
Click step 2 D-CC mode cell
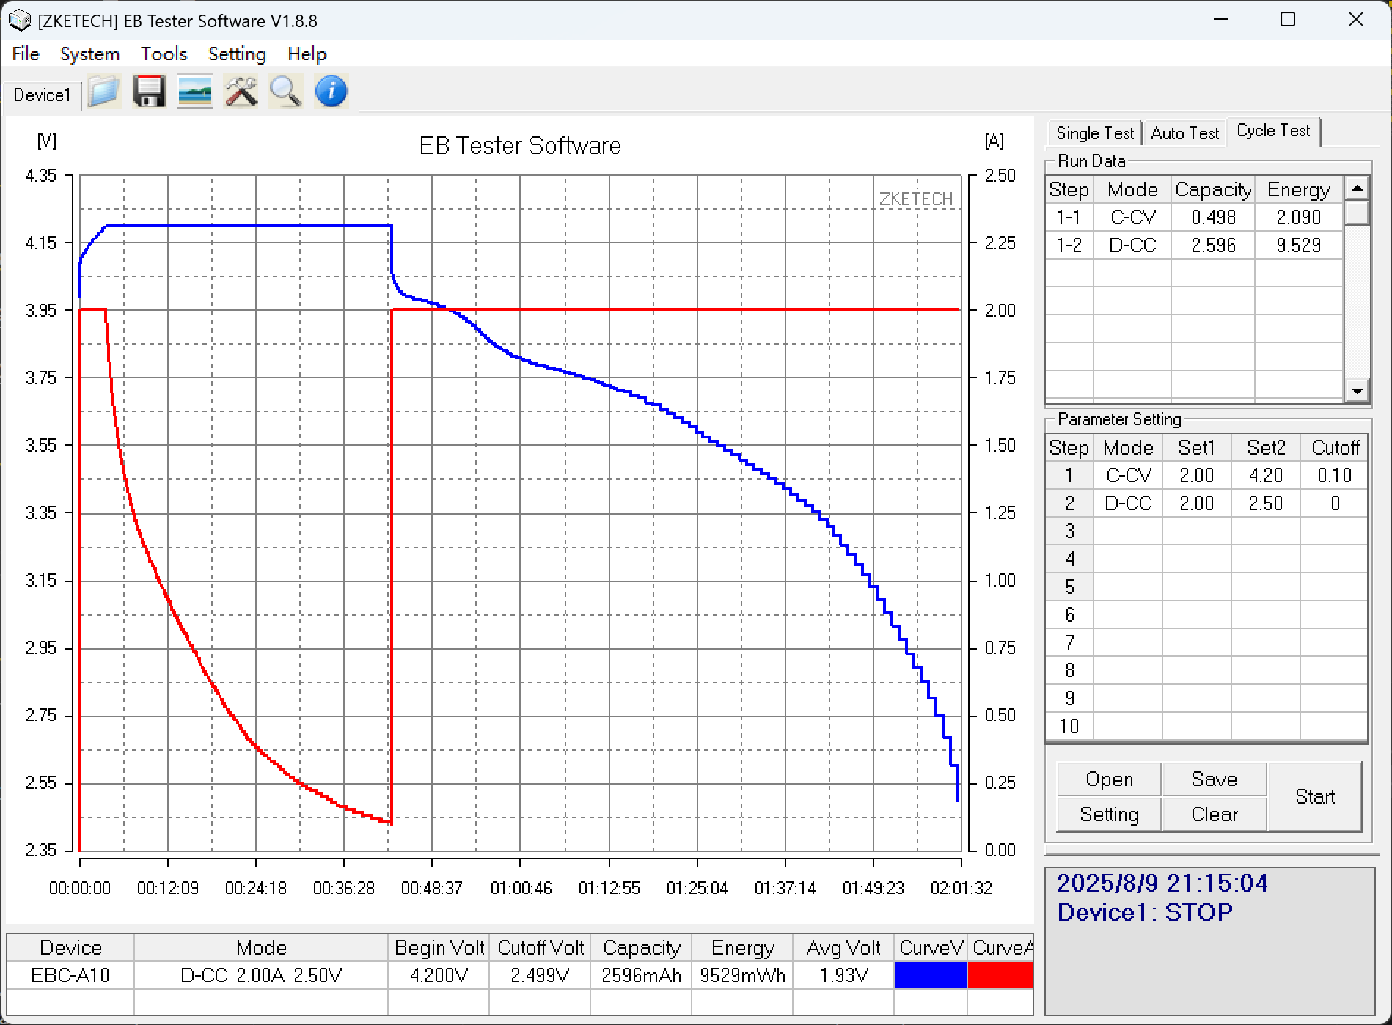click(1128, 504)
